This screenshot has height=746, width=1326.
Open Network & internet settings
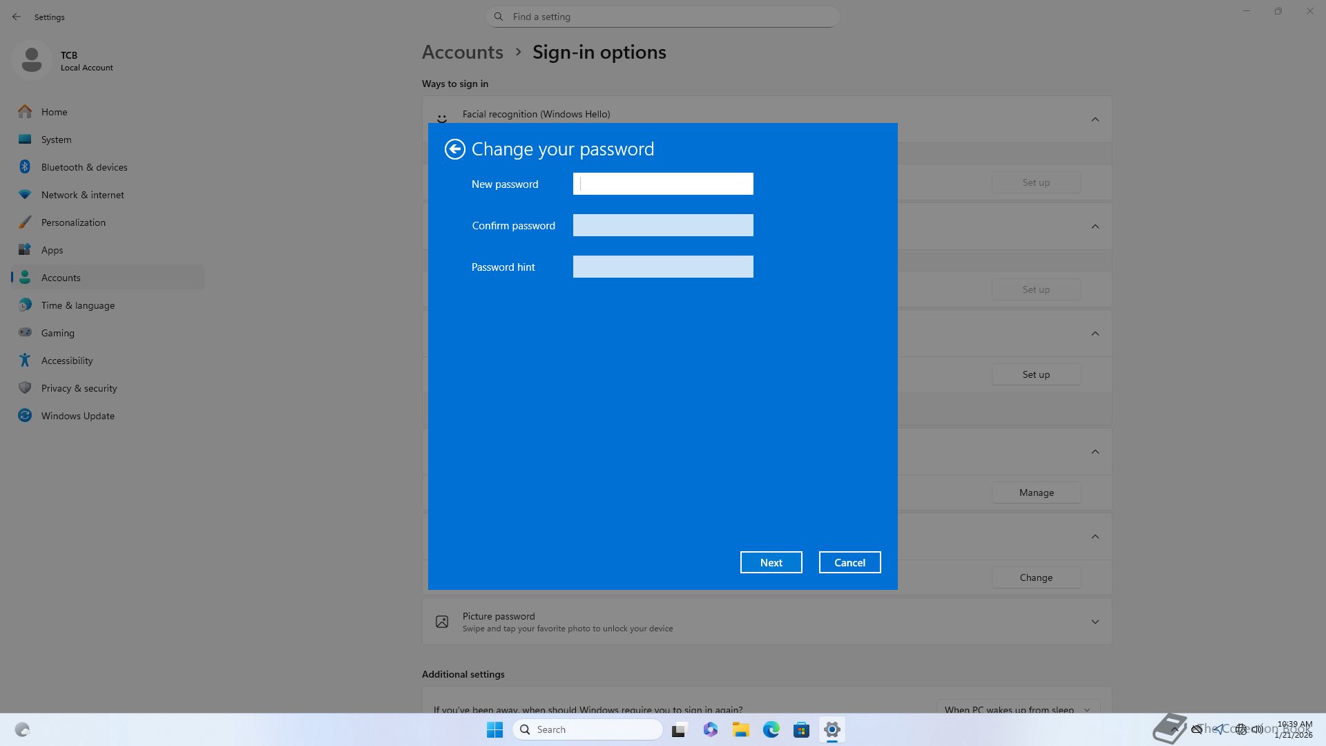click(x=82, y=195)
